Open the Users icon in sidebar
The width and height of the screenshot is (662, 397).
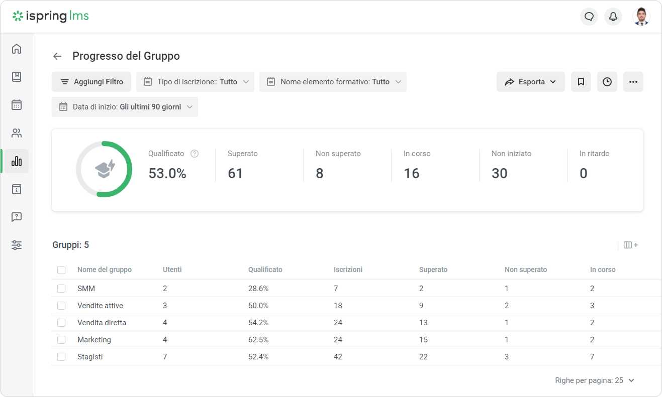(x=17, y=133)
